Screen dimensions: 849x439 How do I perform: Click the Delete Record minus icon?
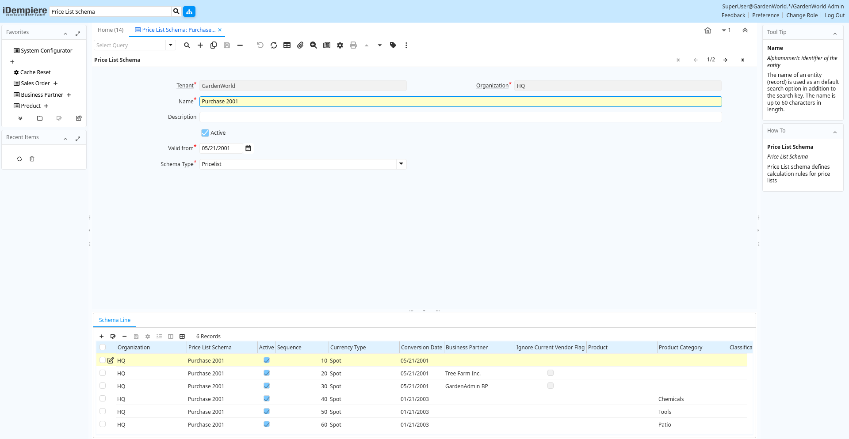240,45
